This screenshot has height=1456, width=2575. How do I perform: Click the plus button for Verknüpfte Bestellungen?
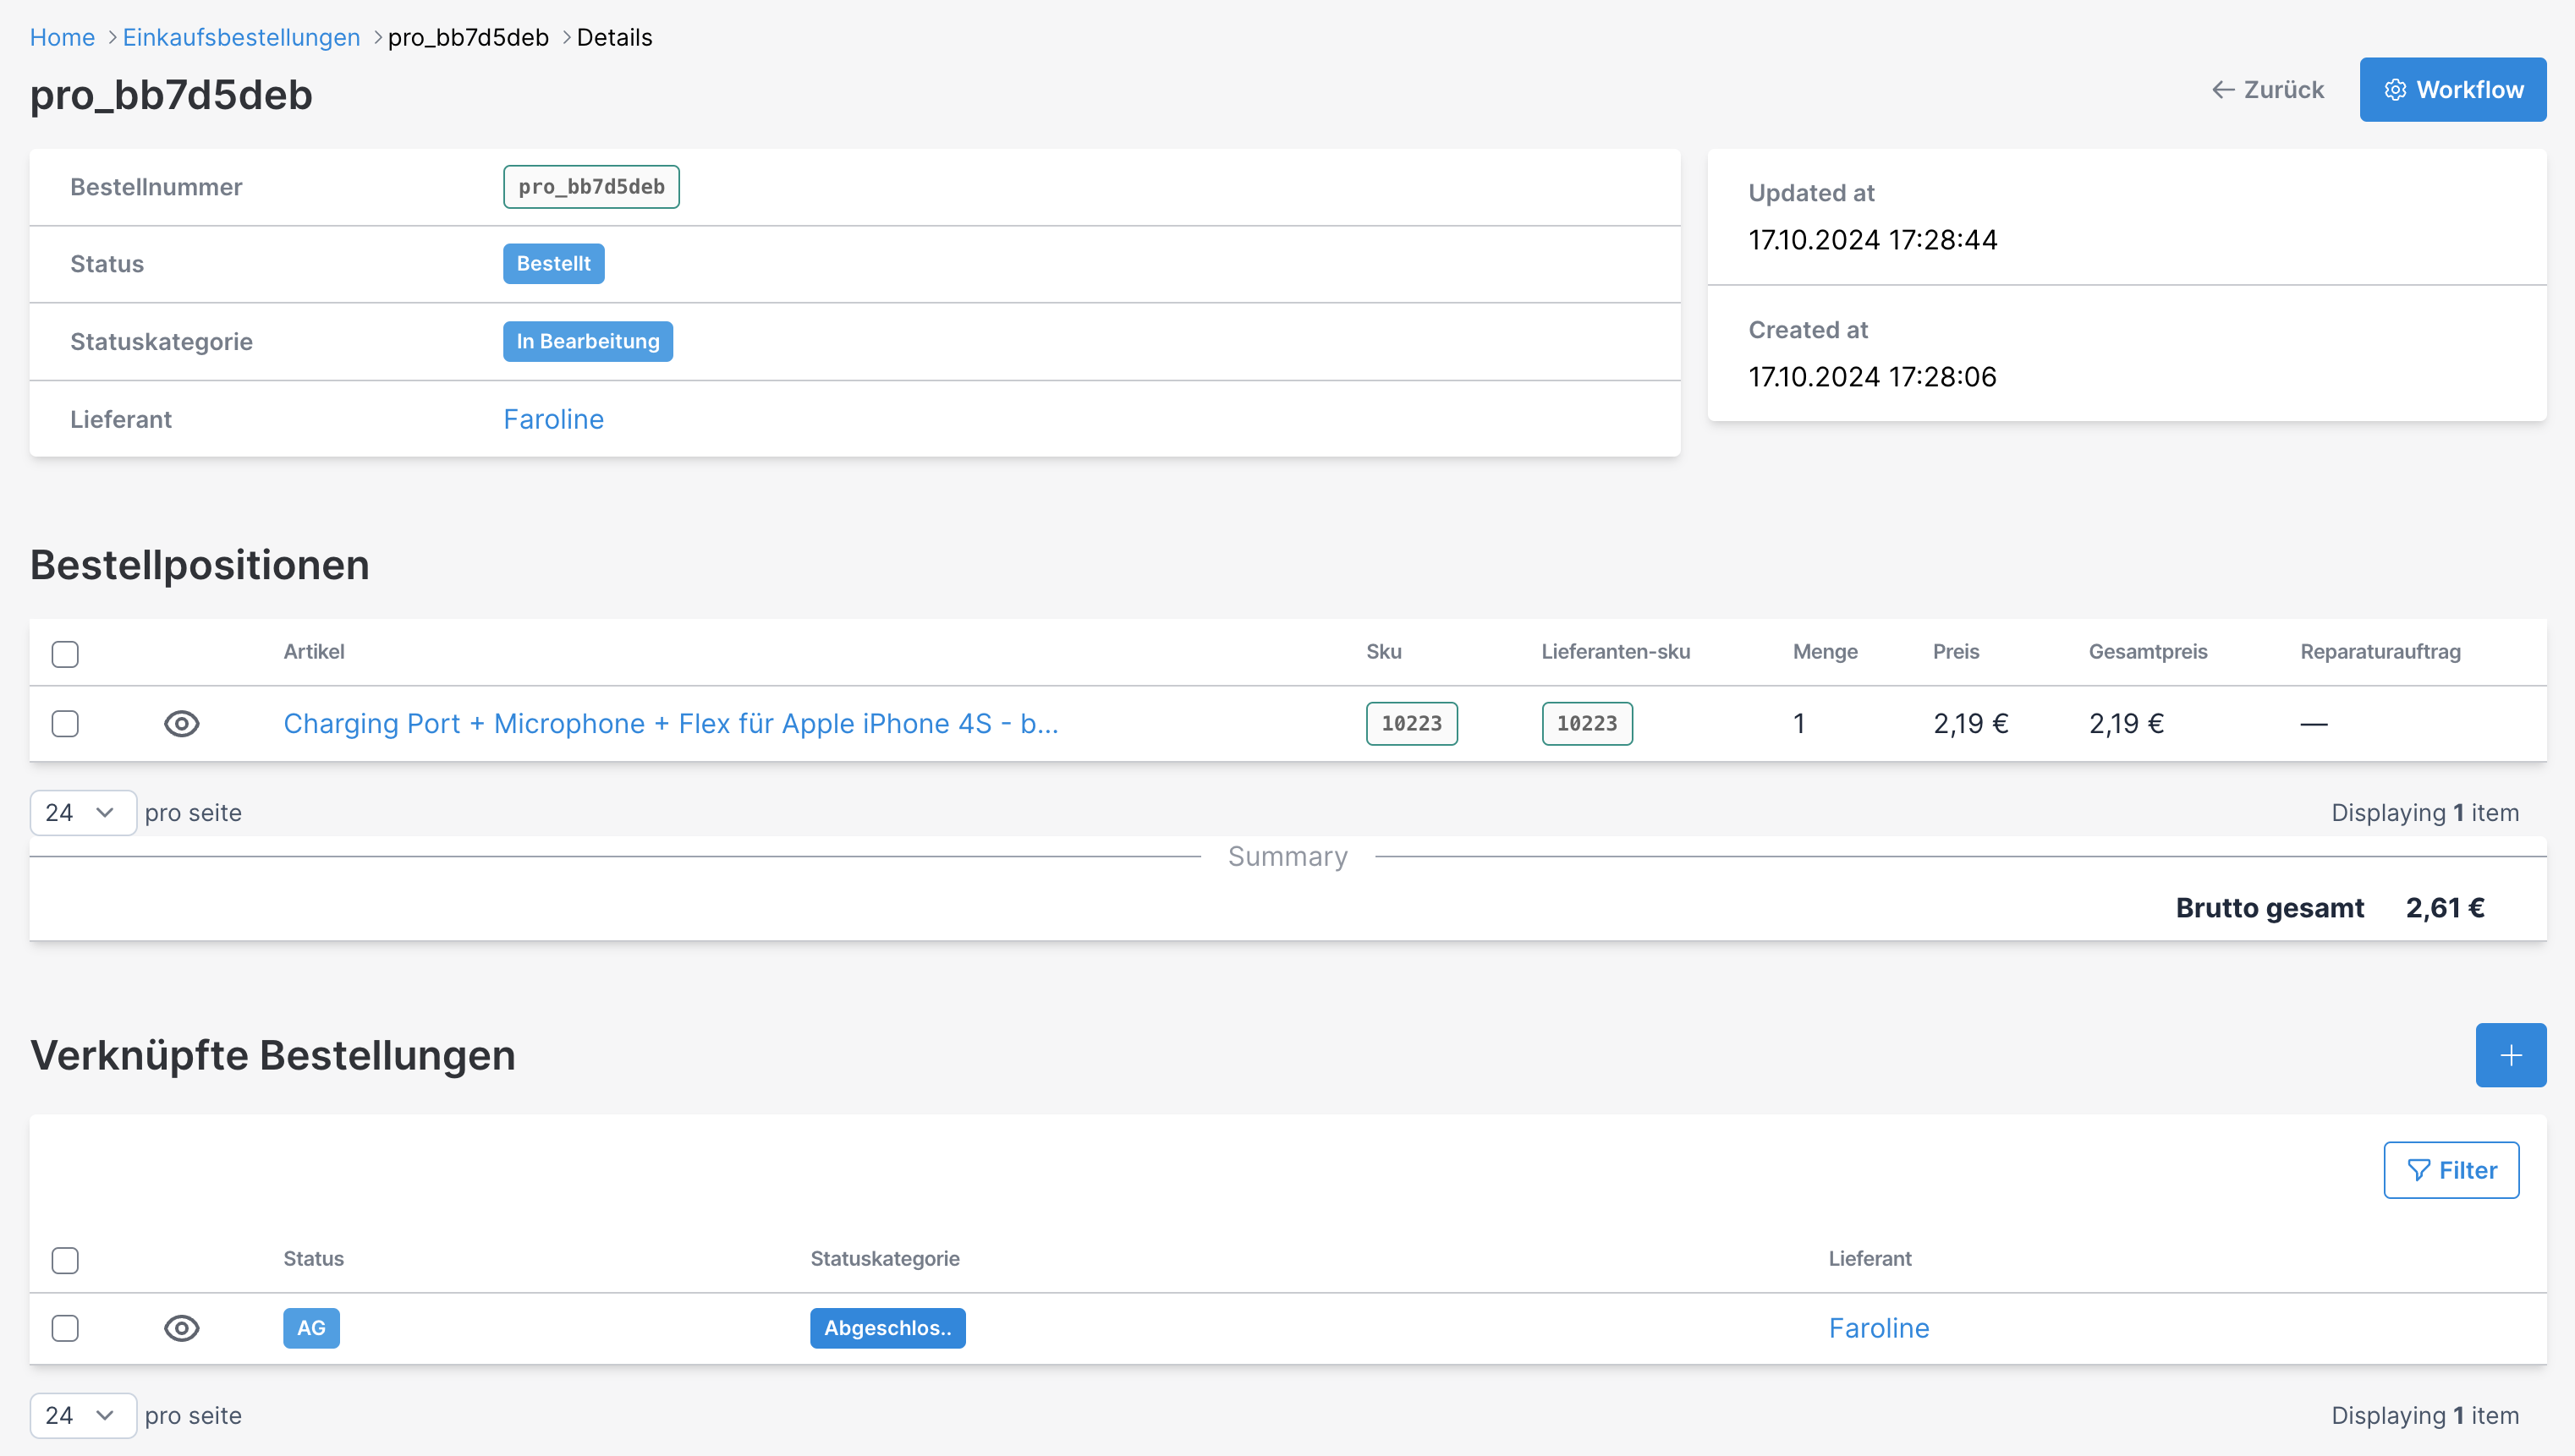click(x=2510, y=1055)
